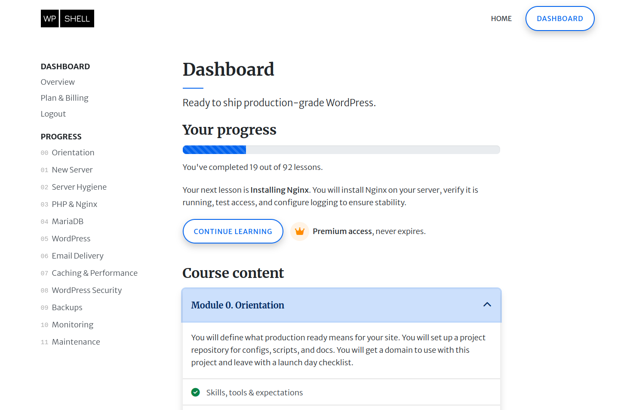Select Overview under DASHBOARD
The width and height of the screenshot is (633, 410).
point(58,82)
